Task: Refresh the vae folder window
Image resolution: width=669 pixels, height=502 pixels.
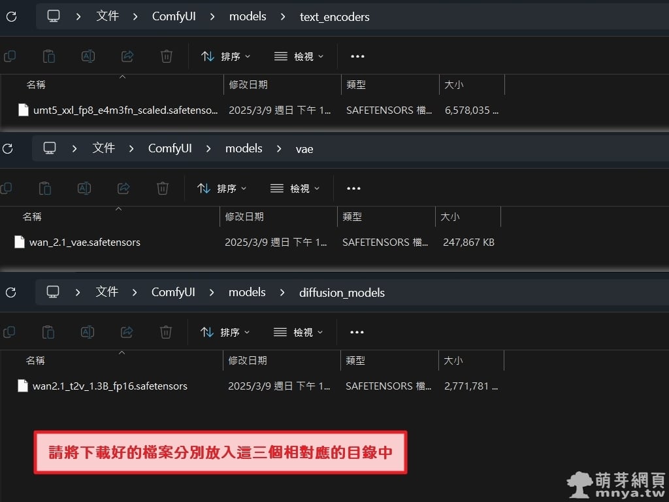Action: (8, 149)
